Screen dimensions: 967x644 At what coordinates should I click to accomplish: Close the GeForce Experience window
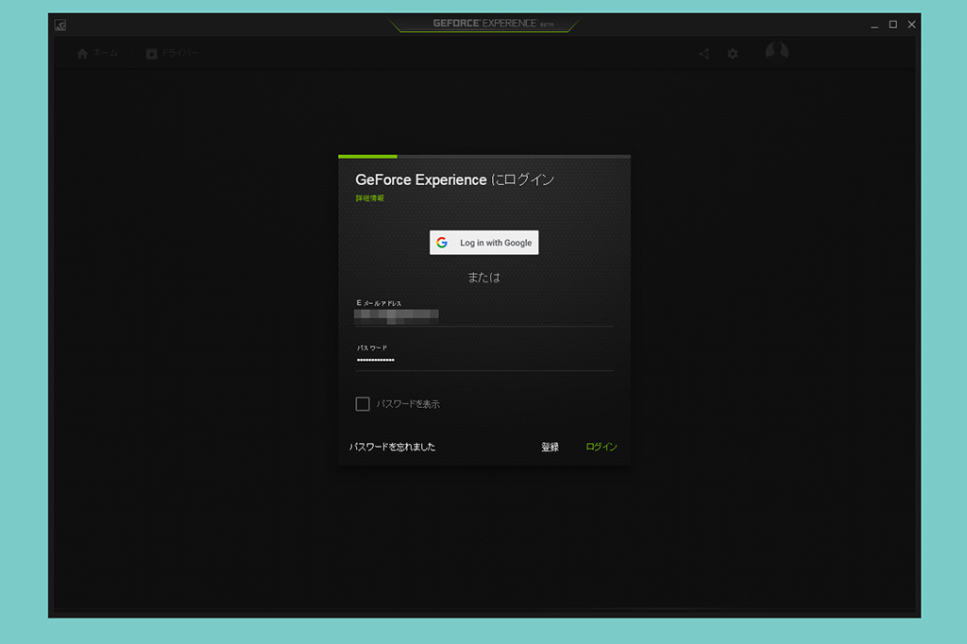911,25
